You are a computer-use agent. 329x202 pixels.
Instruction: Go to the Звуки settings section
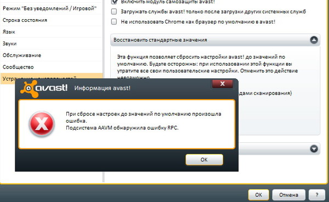(x=52, y=44)
